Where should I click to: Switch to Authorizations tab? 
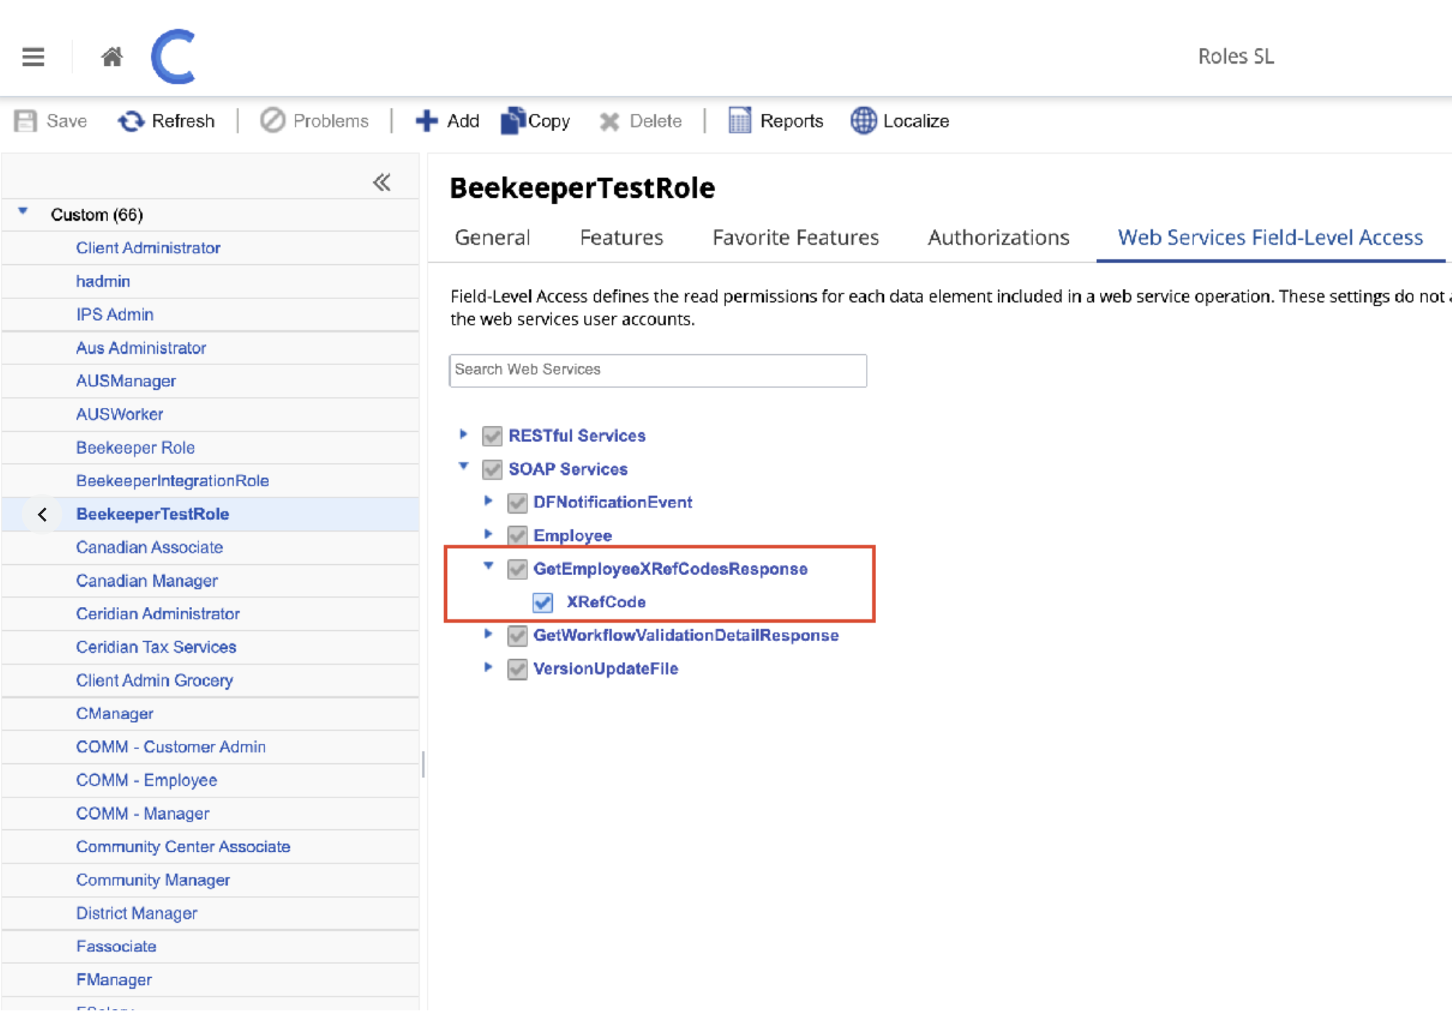998,238
